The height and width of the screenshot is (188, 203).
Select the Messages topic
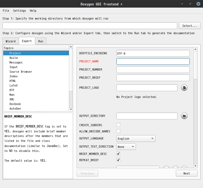coord(36,62)
